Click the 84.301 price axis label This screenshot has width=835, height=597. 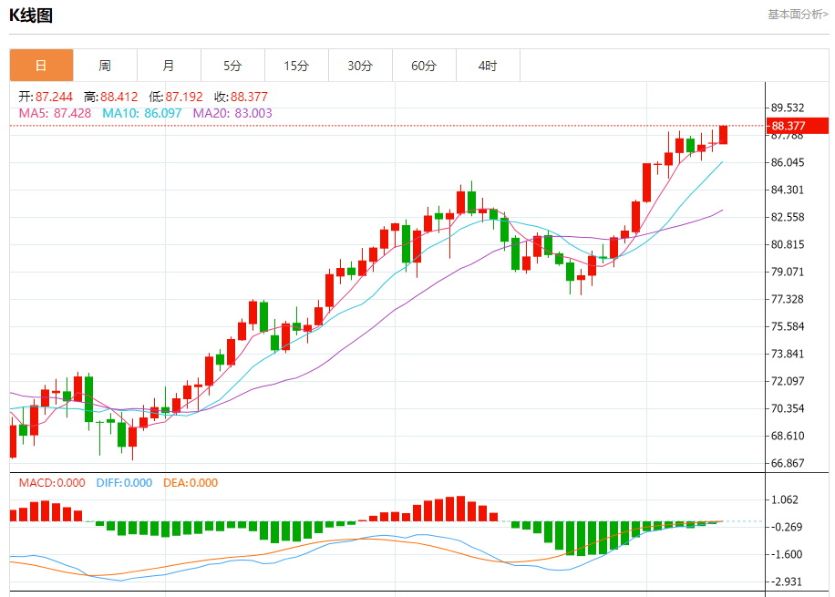coord(788,190)
